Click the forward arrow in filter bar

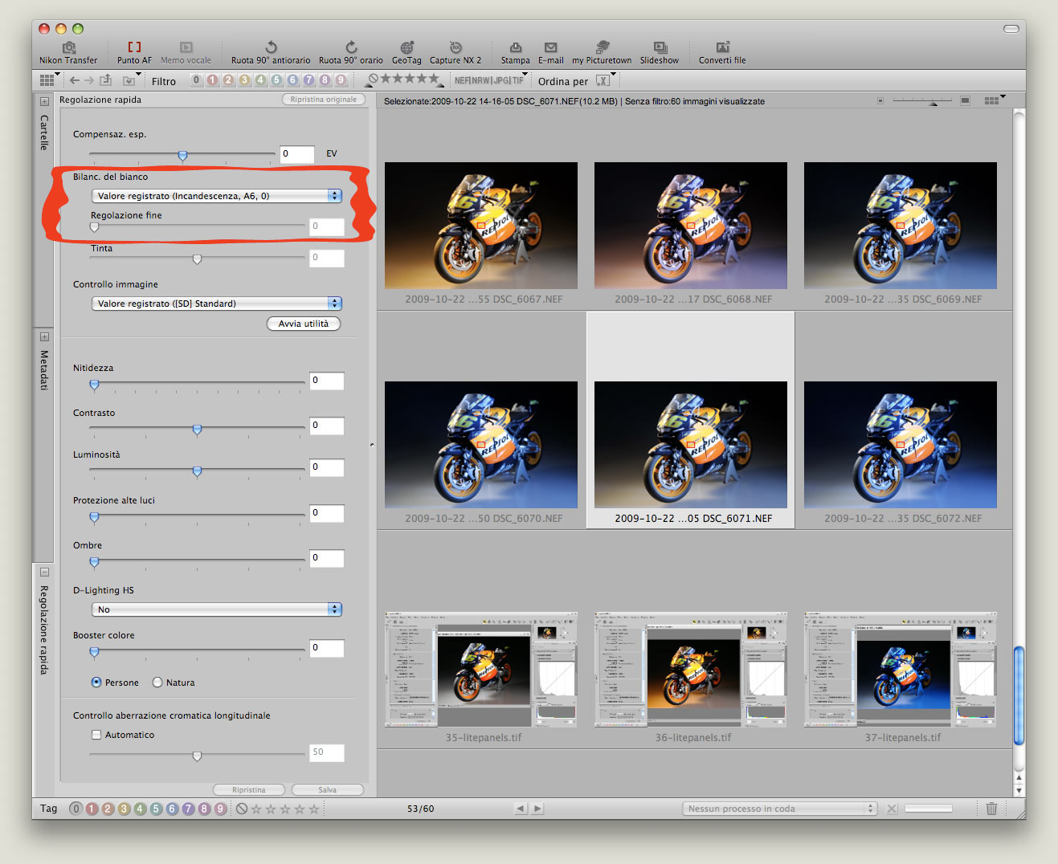[x=89, y=80]
